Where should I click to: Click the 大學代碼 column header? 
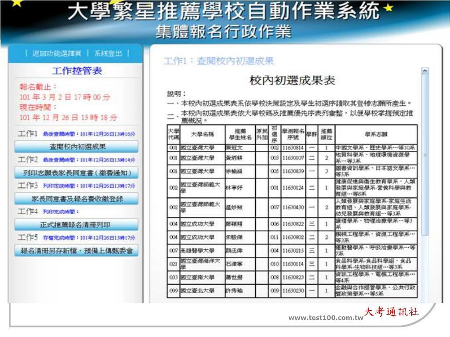click(x=173, y=134)
